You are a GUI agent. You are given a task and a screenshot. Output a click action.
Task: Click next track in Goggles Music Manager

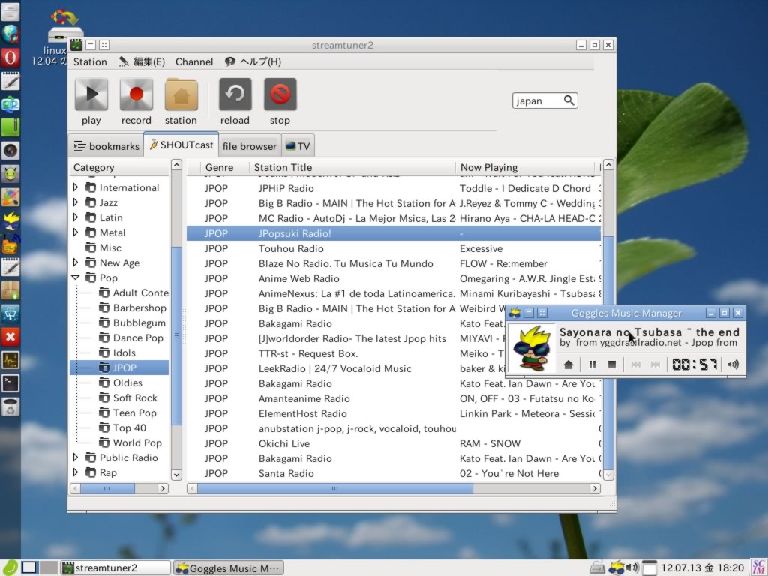[x=655, y=364]
